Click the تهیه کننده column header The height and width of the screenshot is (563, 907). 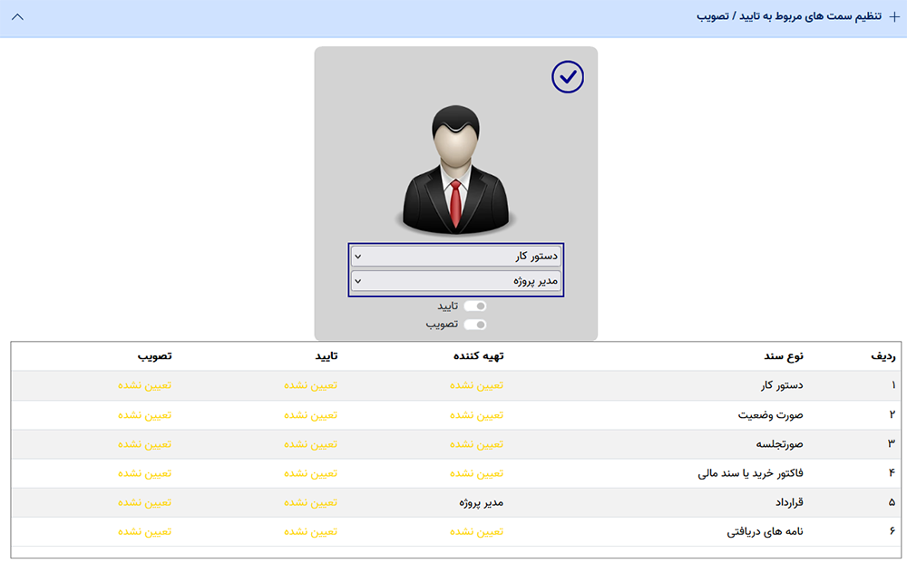pos(478,356)
